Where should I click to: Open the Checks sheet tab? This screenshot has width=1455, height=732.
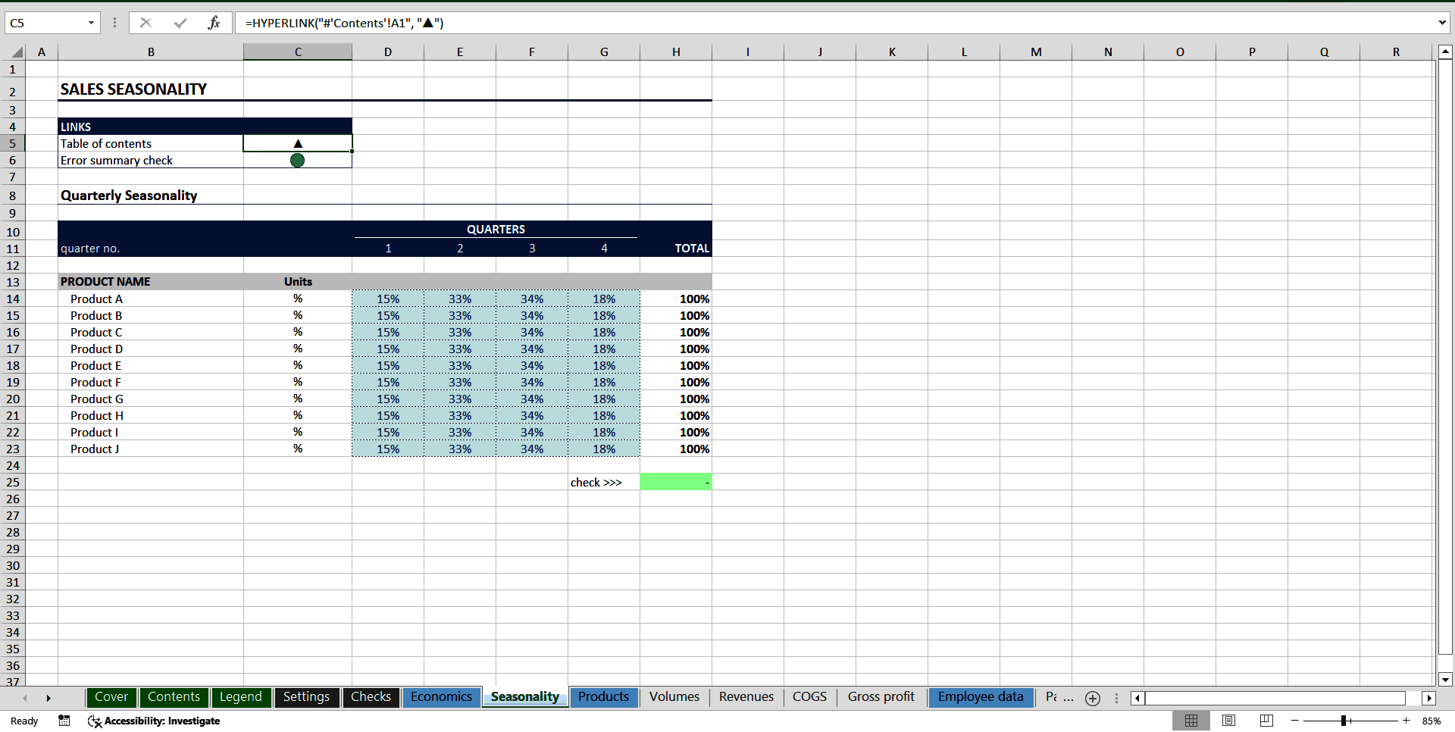(x=371, y=697)
